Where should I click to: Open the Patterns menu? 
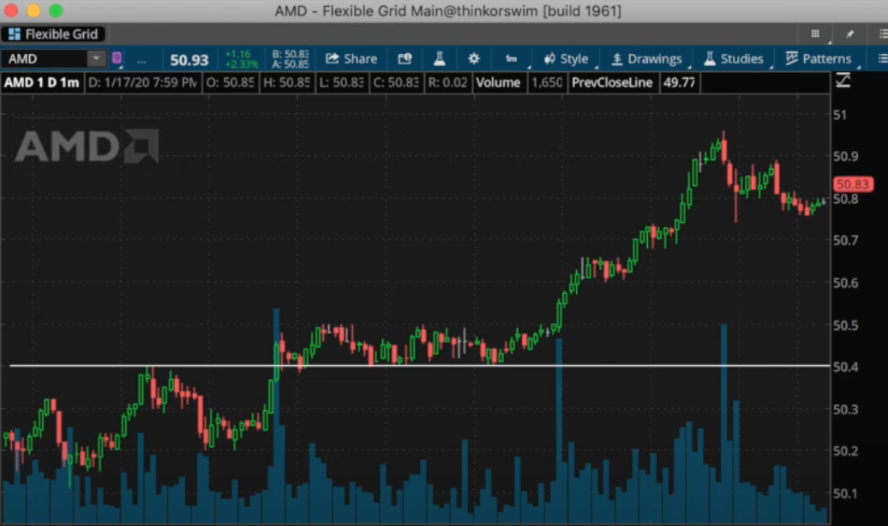click(x=818, y=59)
